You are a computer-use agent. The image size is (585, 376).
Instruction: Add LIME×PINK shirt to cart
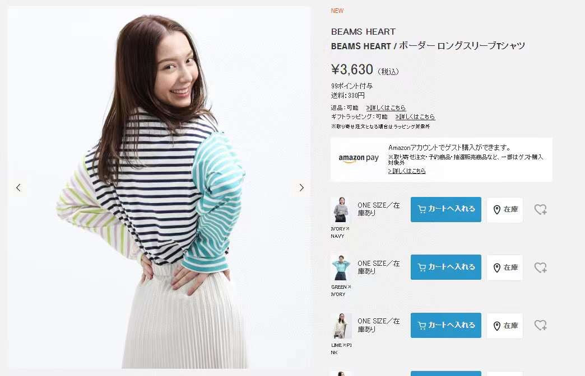[446, 325]
